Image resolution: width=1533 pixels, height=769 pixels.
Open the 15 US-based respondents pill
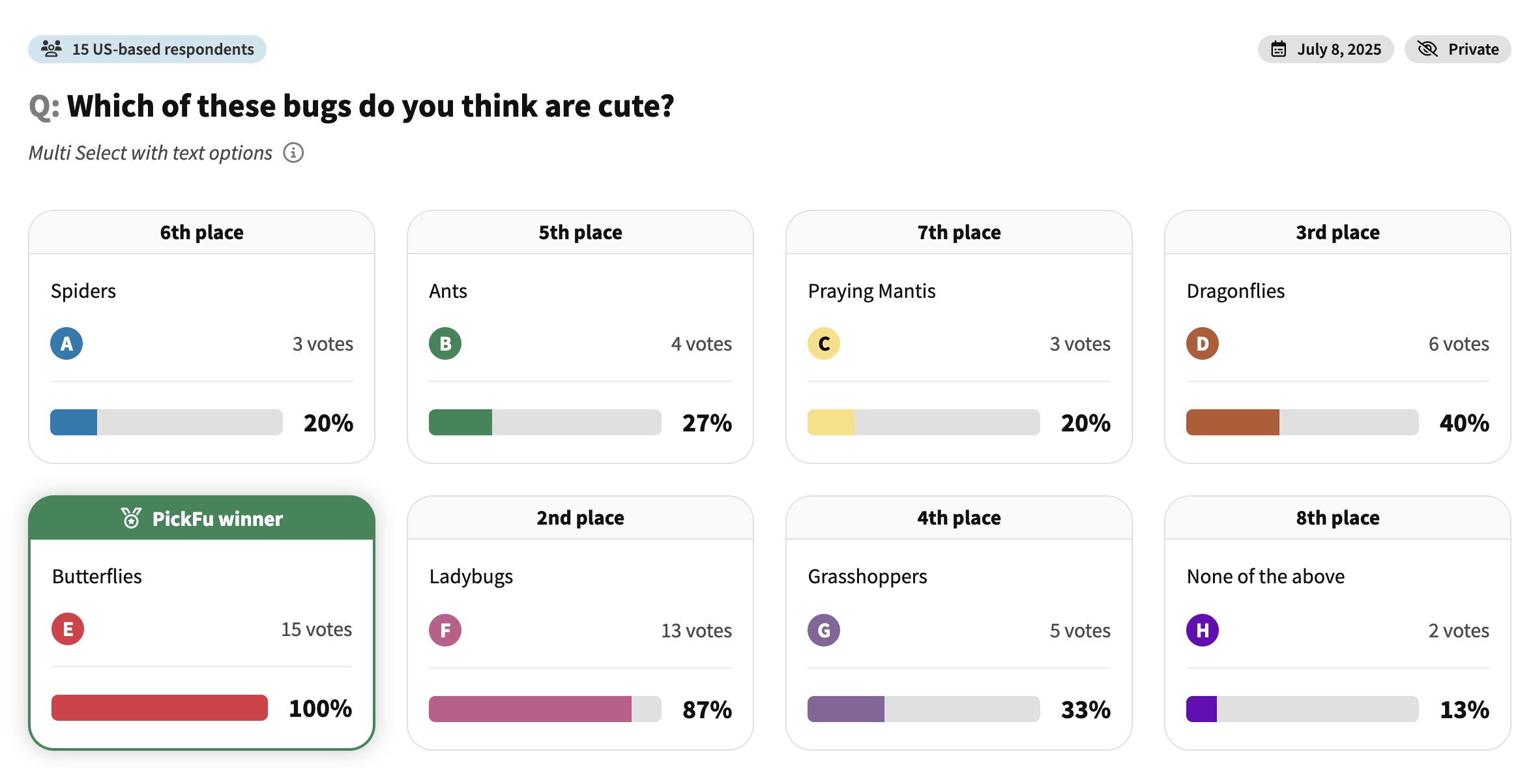[147, 50]
